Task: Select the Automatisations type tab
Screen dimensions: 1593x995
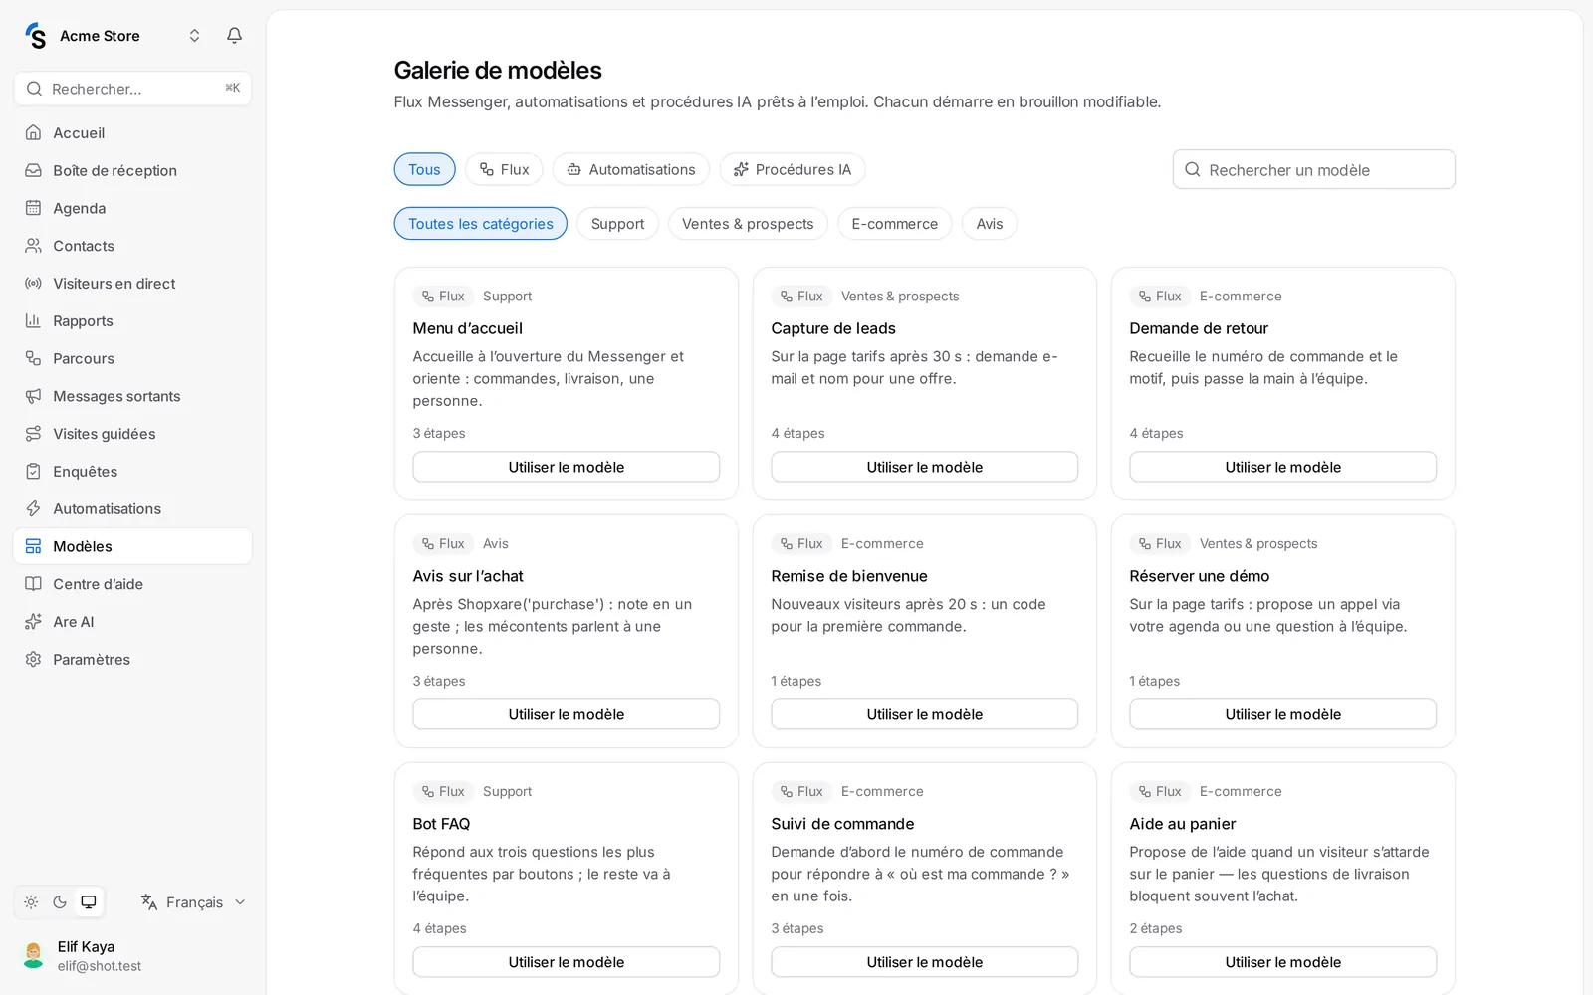Action: pos(631,169)
